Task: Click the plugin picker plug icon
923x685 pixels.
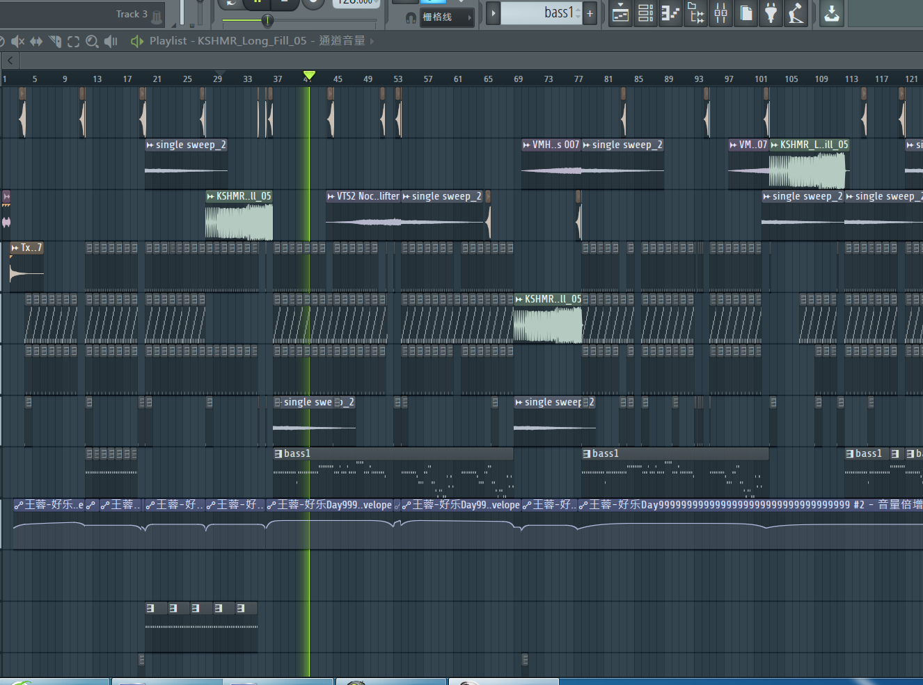Action: click(771, 13)
